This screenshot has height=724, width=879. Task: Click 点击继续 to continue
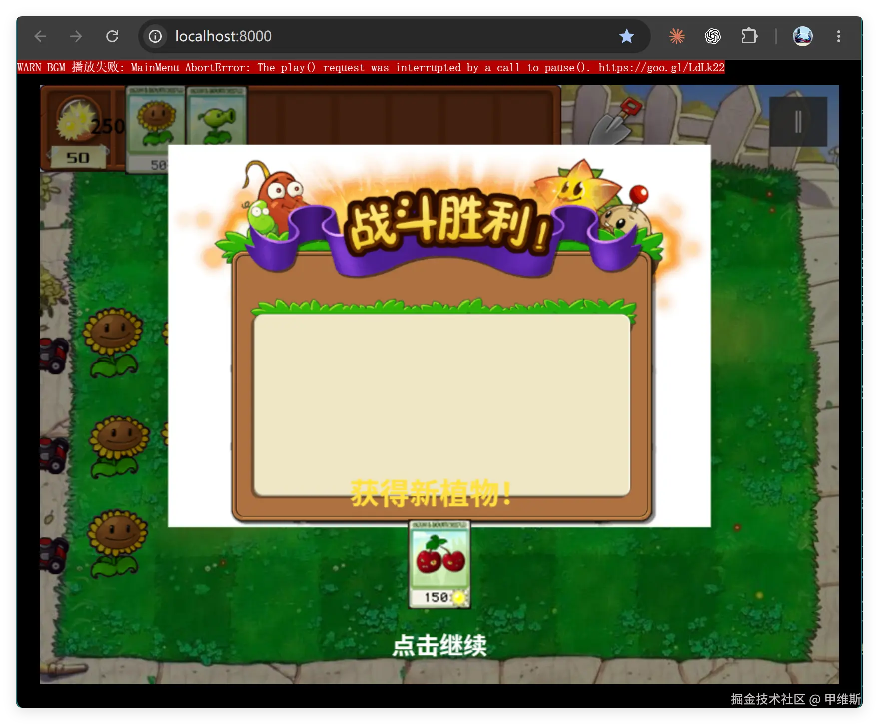[439, 645]
